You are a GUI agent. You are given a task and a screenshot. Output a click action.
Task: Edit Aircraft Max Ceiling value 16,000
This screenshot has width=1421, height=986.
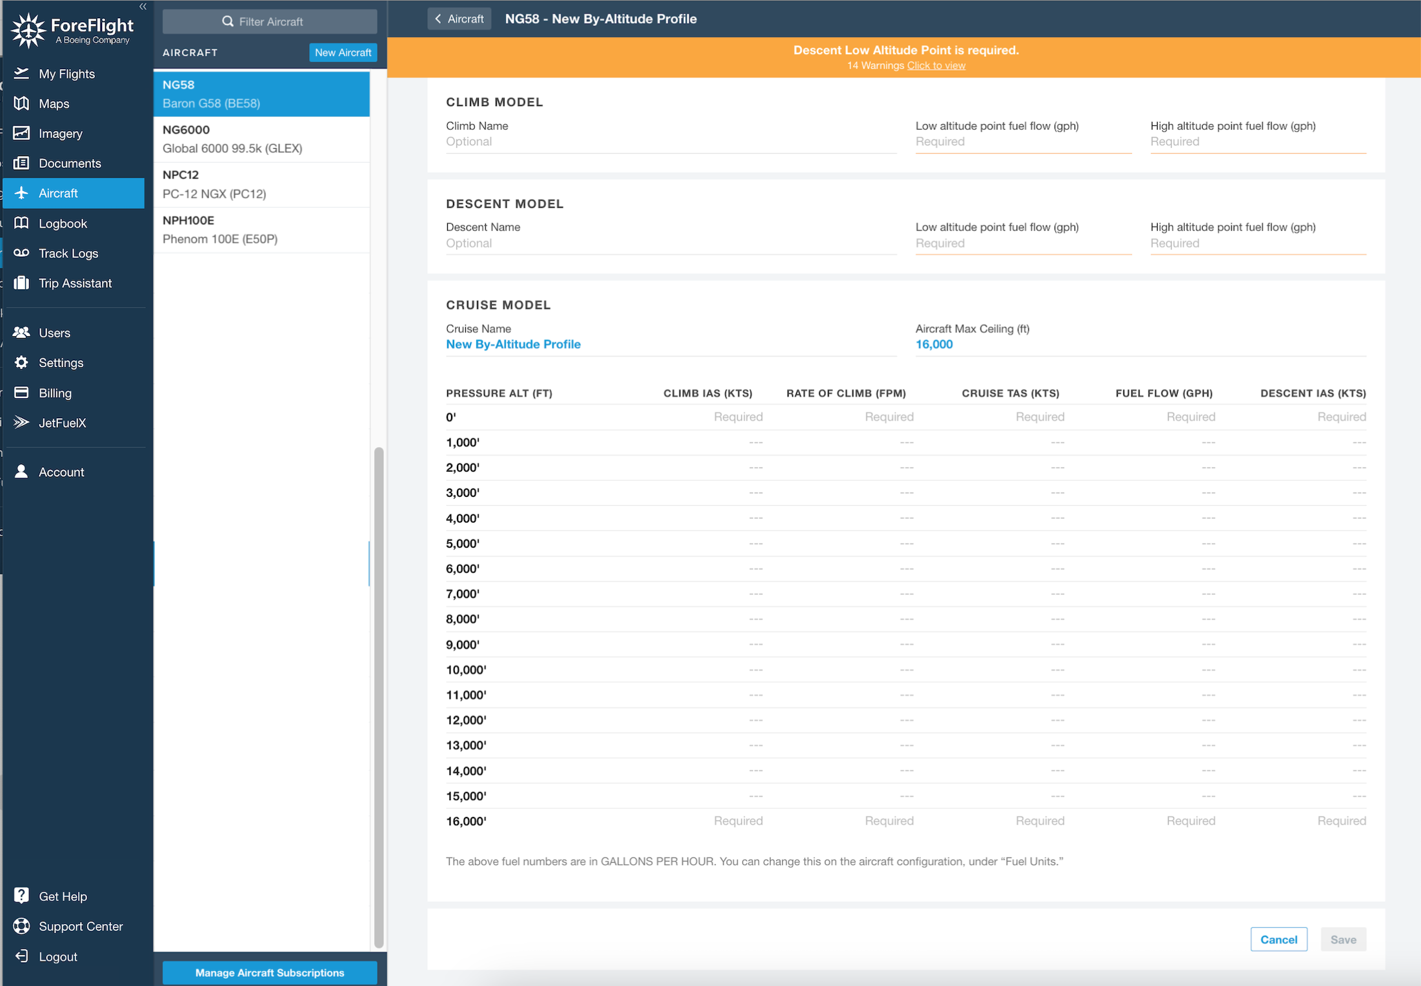click(x=1140, y=345)
